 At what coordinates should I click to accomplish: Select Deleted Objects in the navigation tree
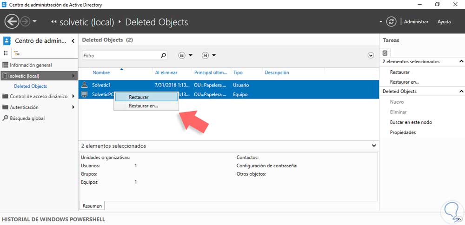click(x=30, y=86)
